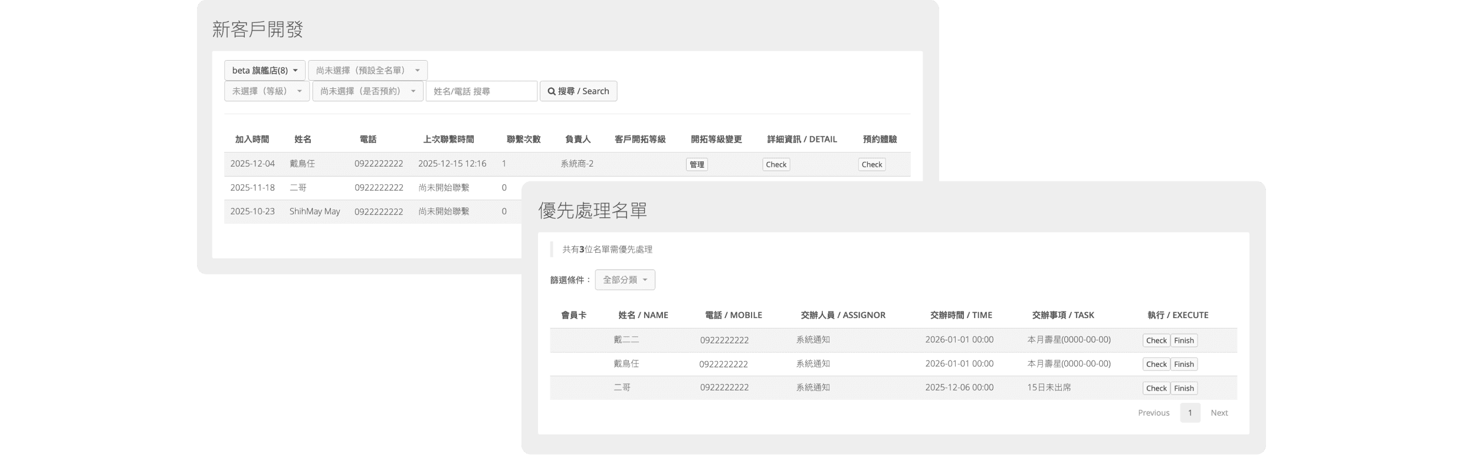Open the 尚未選擇（是否預約） reservation dropdown
This screenshot has height=457, width=1463.
tap(368, 91)
